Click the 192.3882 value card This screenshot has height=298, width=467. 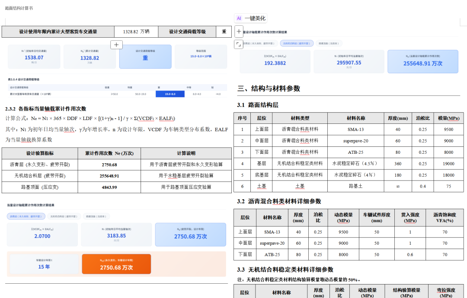pyautogui.click(x=275, y=62)
